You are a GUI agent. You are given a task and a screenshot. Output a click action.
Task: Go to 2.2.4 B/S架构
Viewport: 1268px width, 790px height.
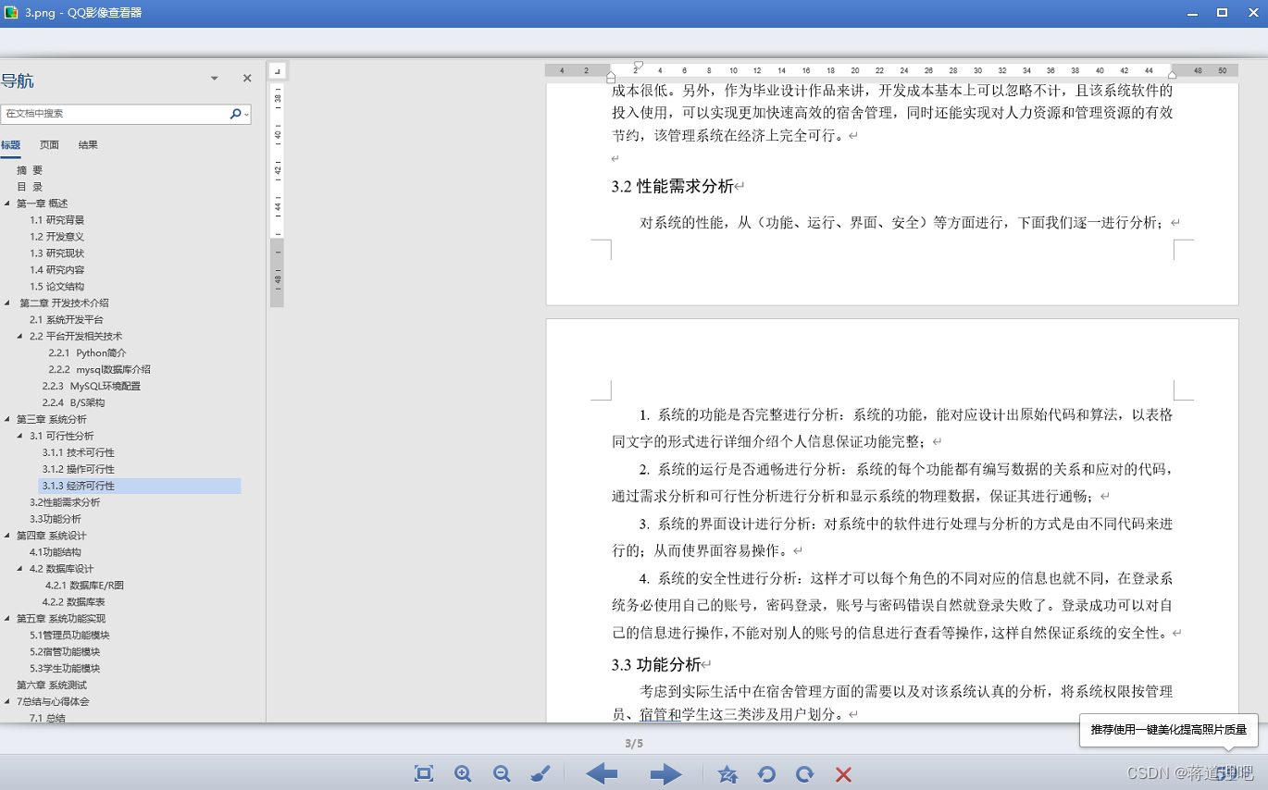pos(73,403)
